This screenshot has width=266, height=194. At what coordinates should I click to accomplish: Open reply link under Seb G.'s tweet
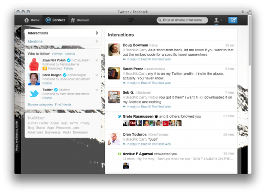pyautogui.click(x=147, y=106)
